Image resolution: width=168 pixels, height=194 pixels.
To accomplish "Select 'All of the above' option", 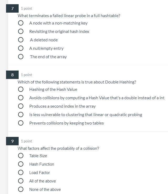I will coord(20,181).
